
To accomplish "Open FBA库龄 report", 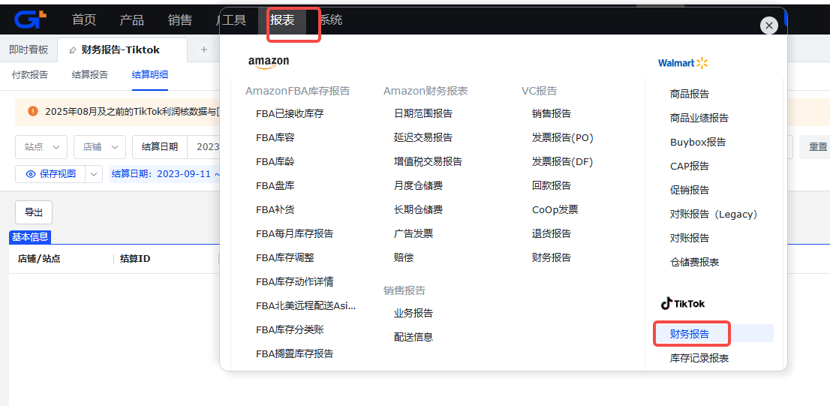I will [x=275, y=161].
